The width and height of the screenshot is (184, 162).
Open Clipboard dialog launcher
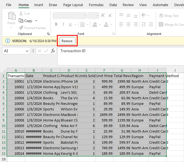pos(48,34)
